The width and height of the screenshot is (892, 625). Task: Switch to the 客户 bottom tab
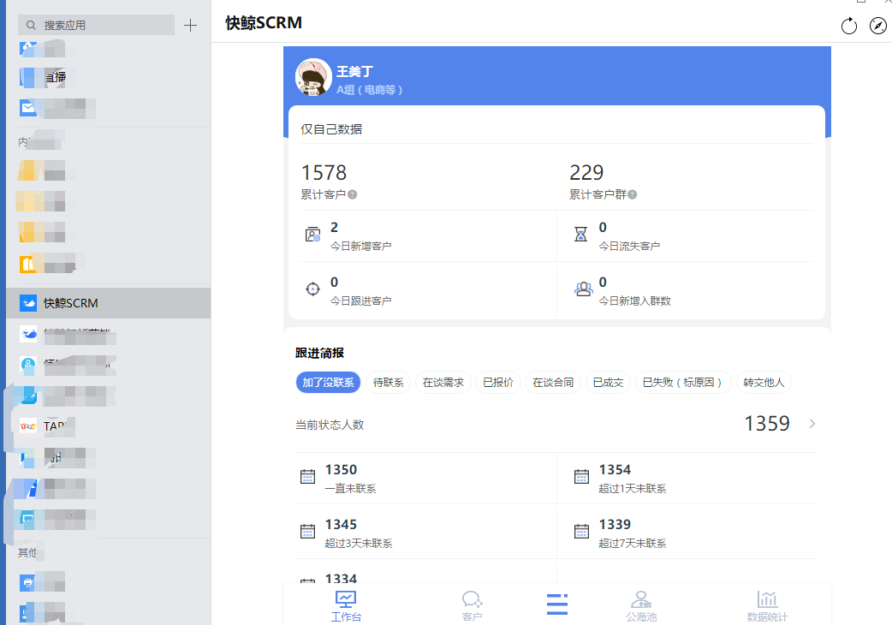(x=473, y=606)
